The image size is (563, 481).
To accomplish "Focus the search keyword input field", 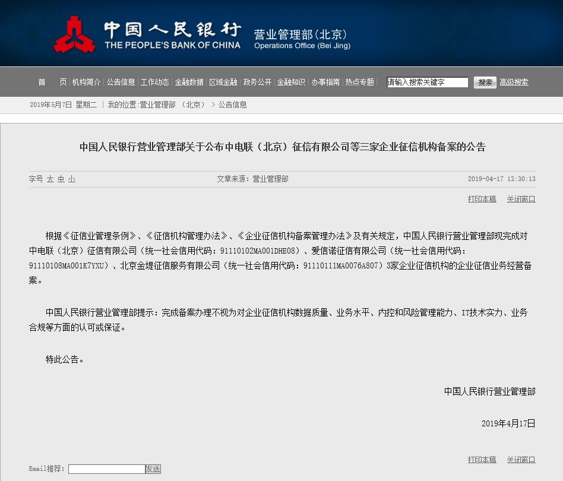I will point(427,82).
